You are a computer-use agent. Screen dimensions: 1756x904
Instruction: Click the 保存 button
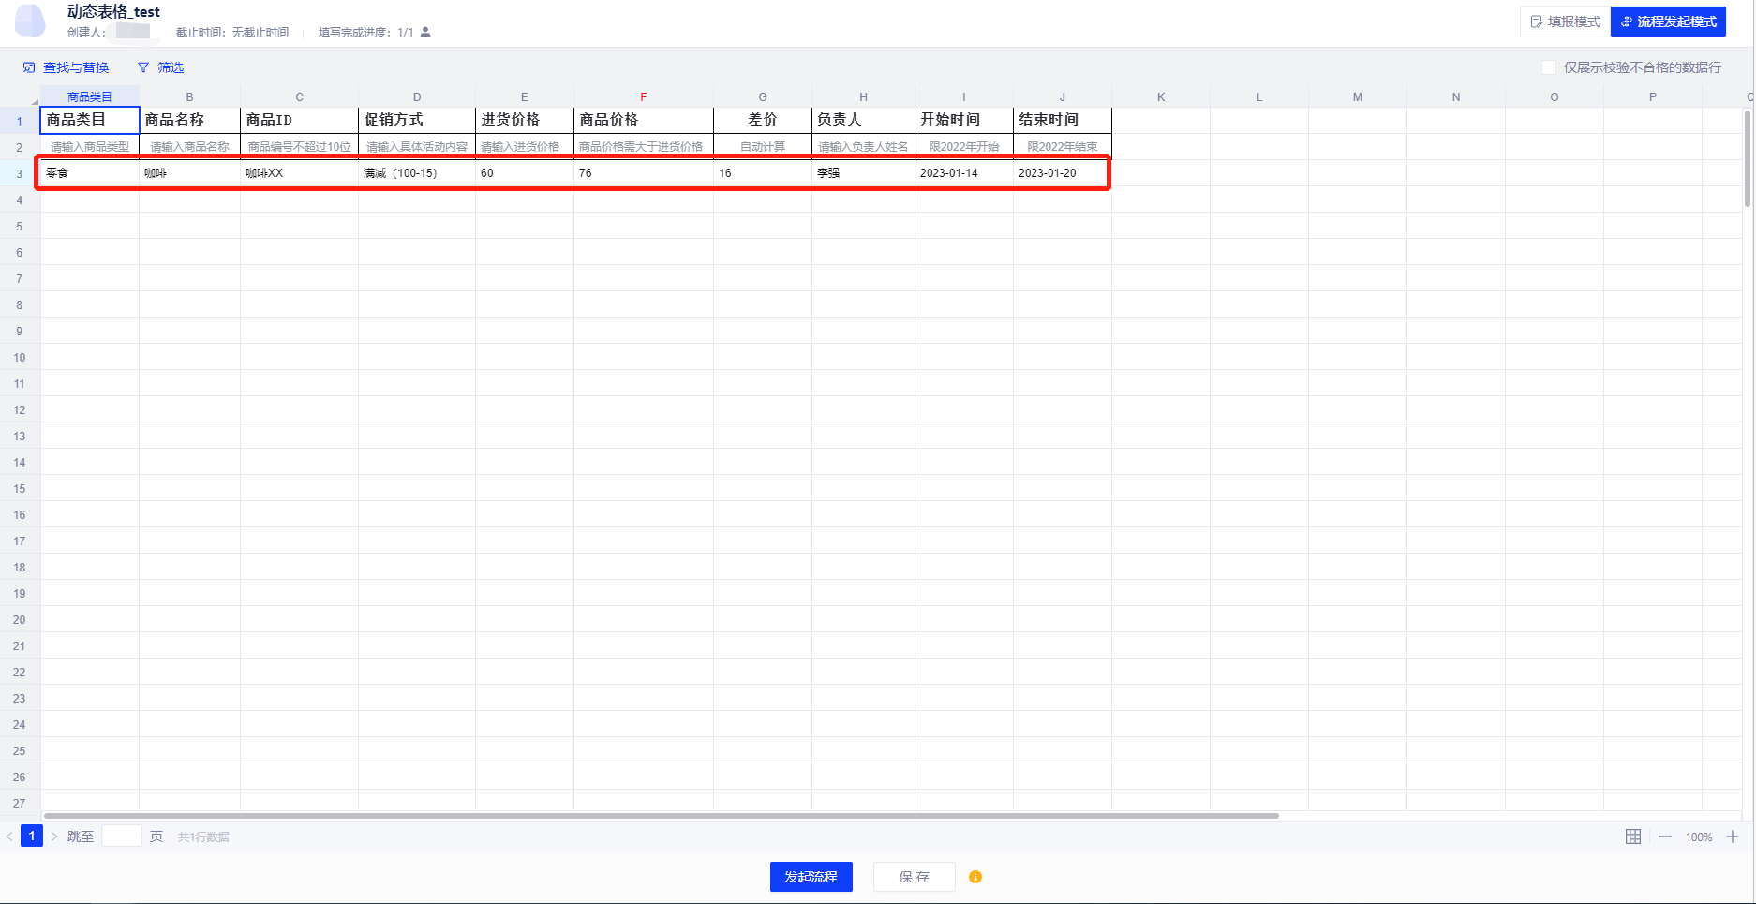pos(914,877)
